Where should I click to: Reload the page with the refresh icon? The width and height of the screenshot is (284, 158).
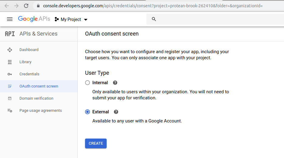26,6
